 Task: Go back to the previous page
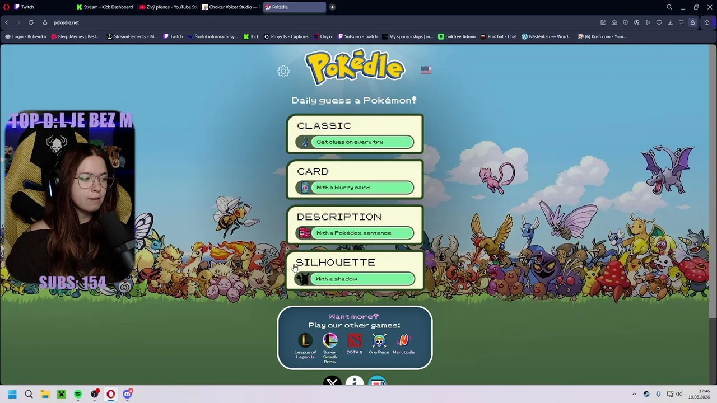pos(6,22)
